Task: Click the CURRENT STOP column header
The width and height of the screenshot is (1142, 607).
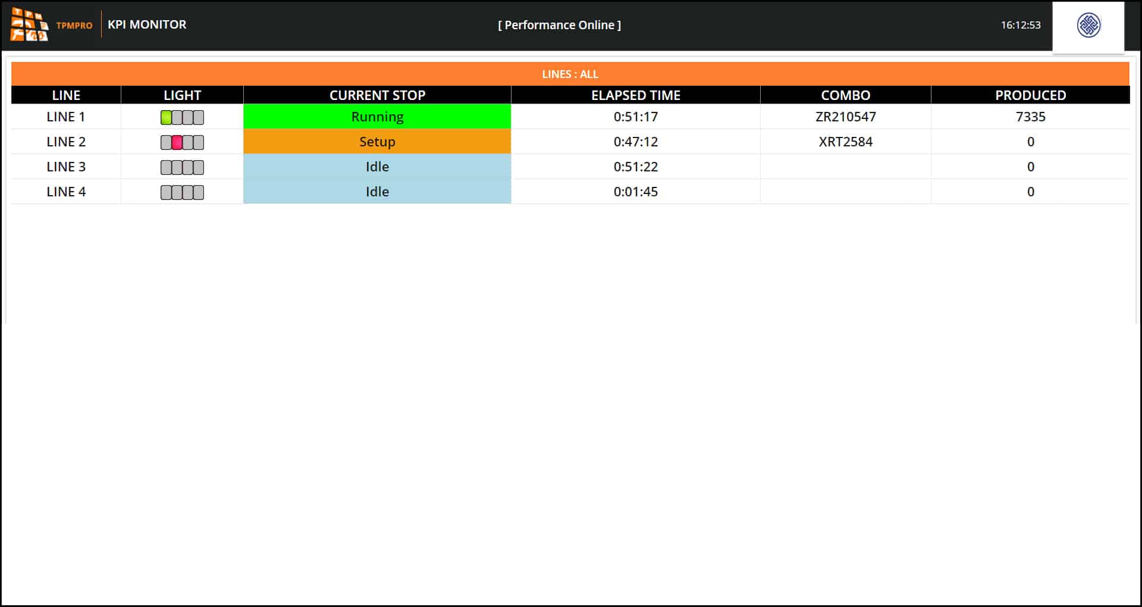Action: point(377,95)
